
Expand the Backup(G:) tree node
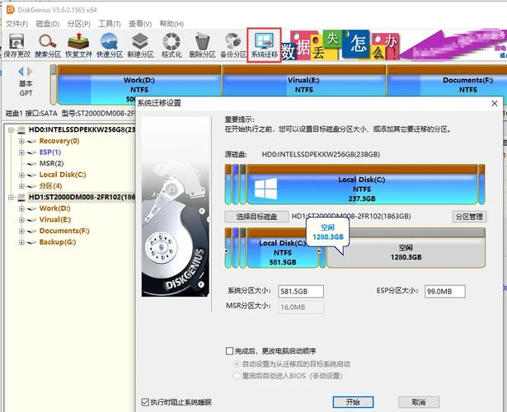[21, 242]
